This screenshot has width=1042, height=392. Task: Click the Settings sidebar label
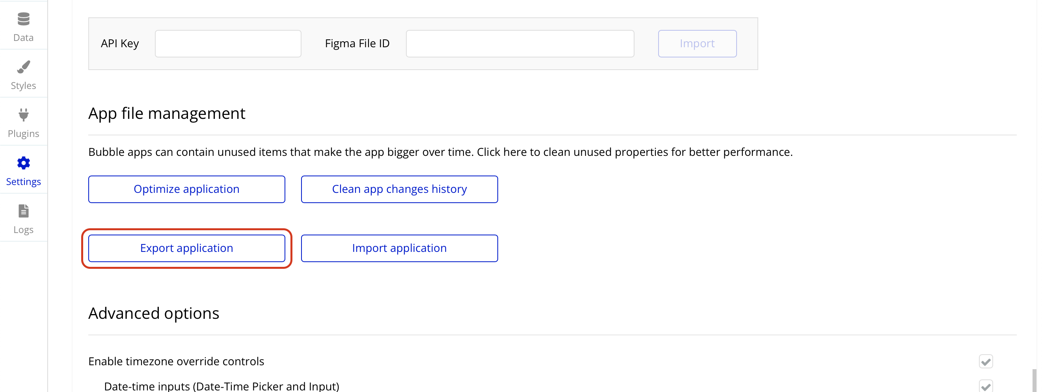pyautogui.click(x=24, y=182)
